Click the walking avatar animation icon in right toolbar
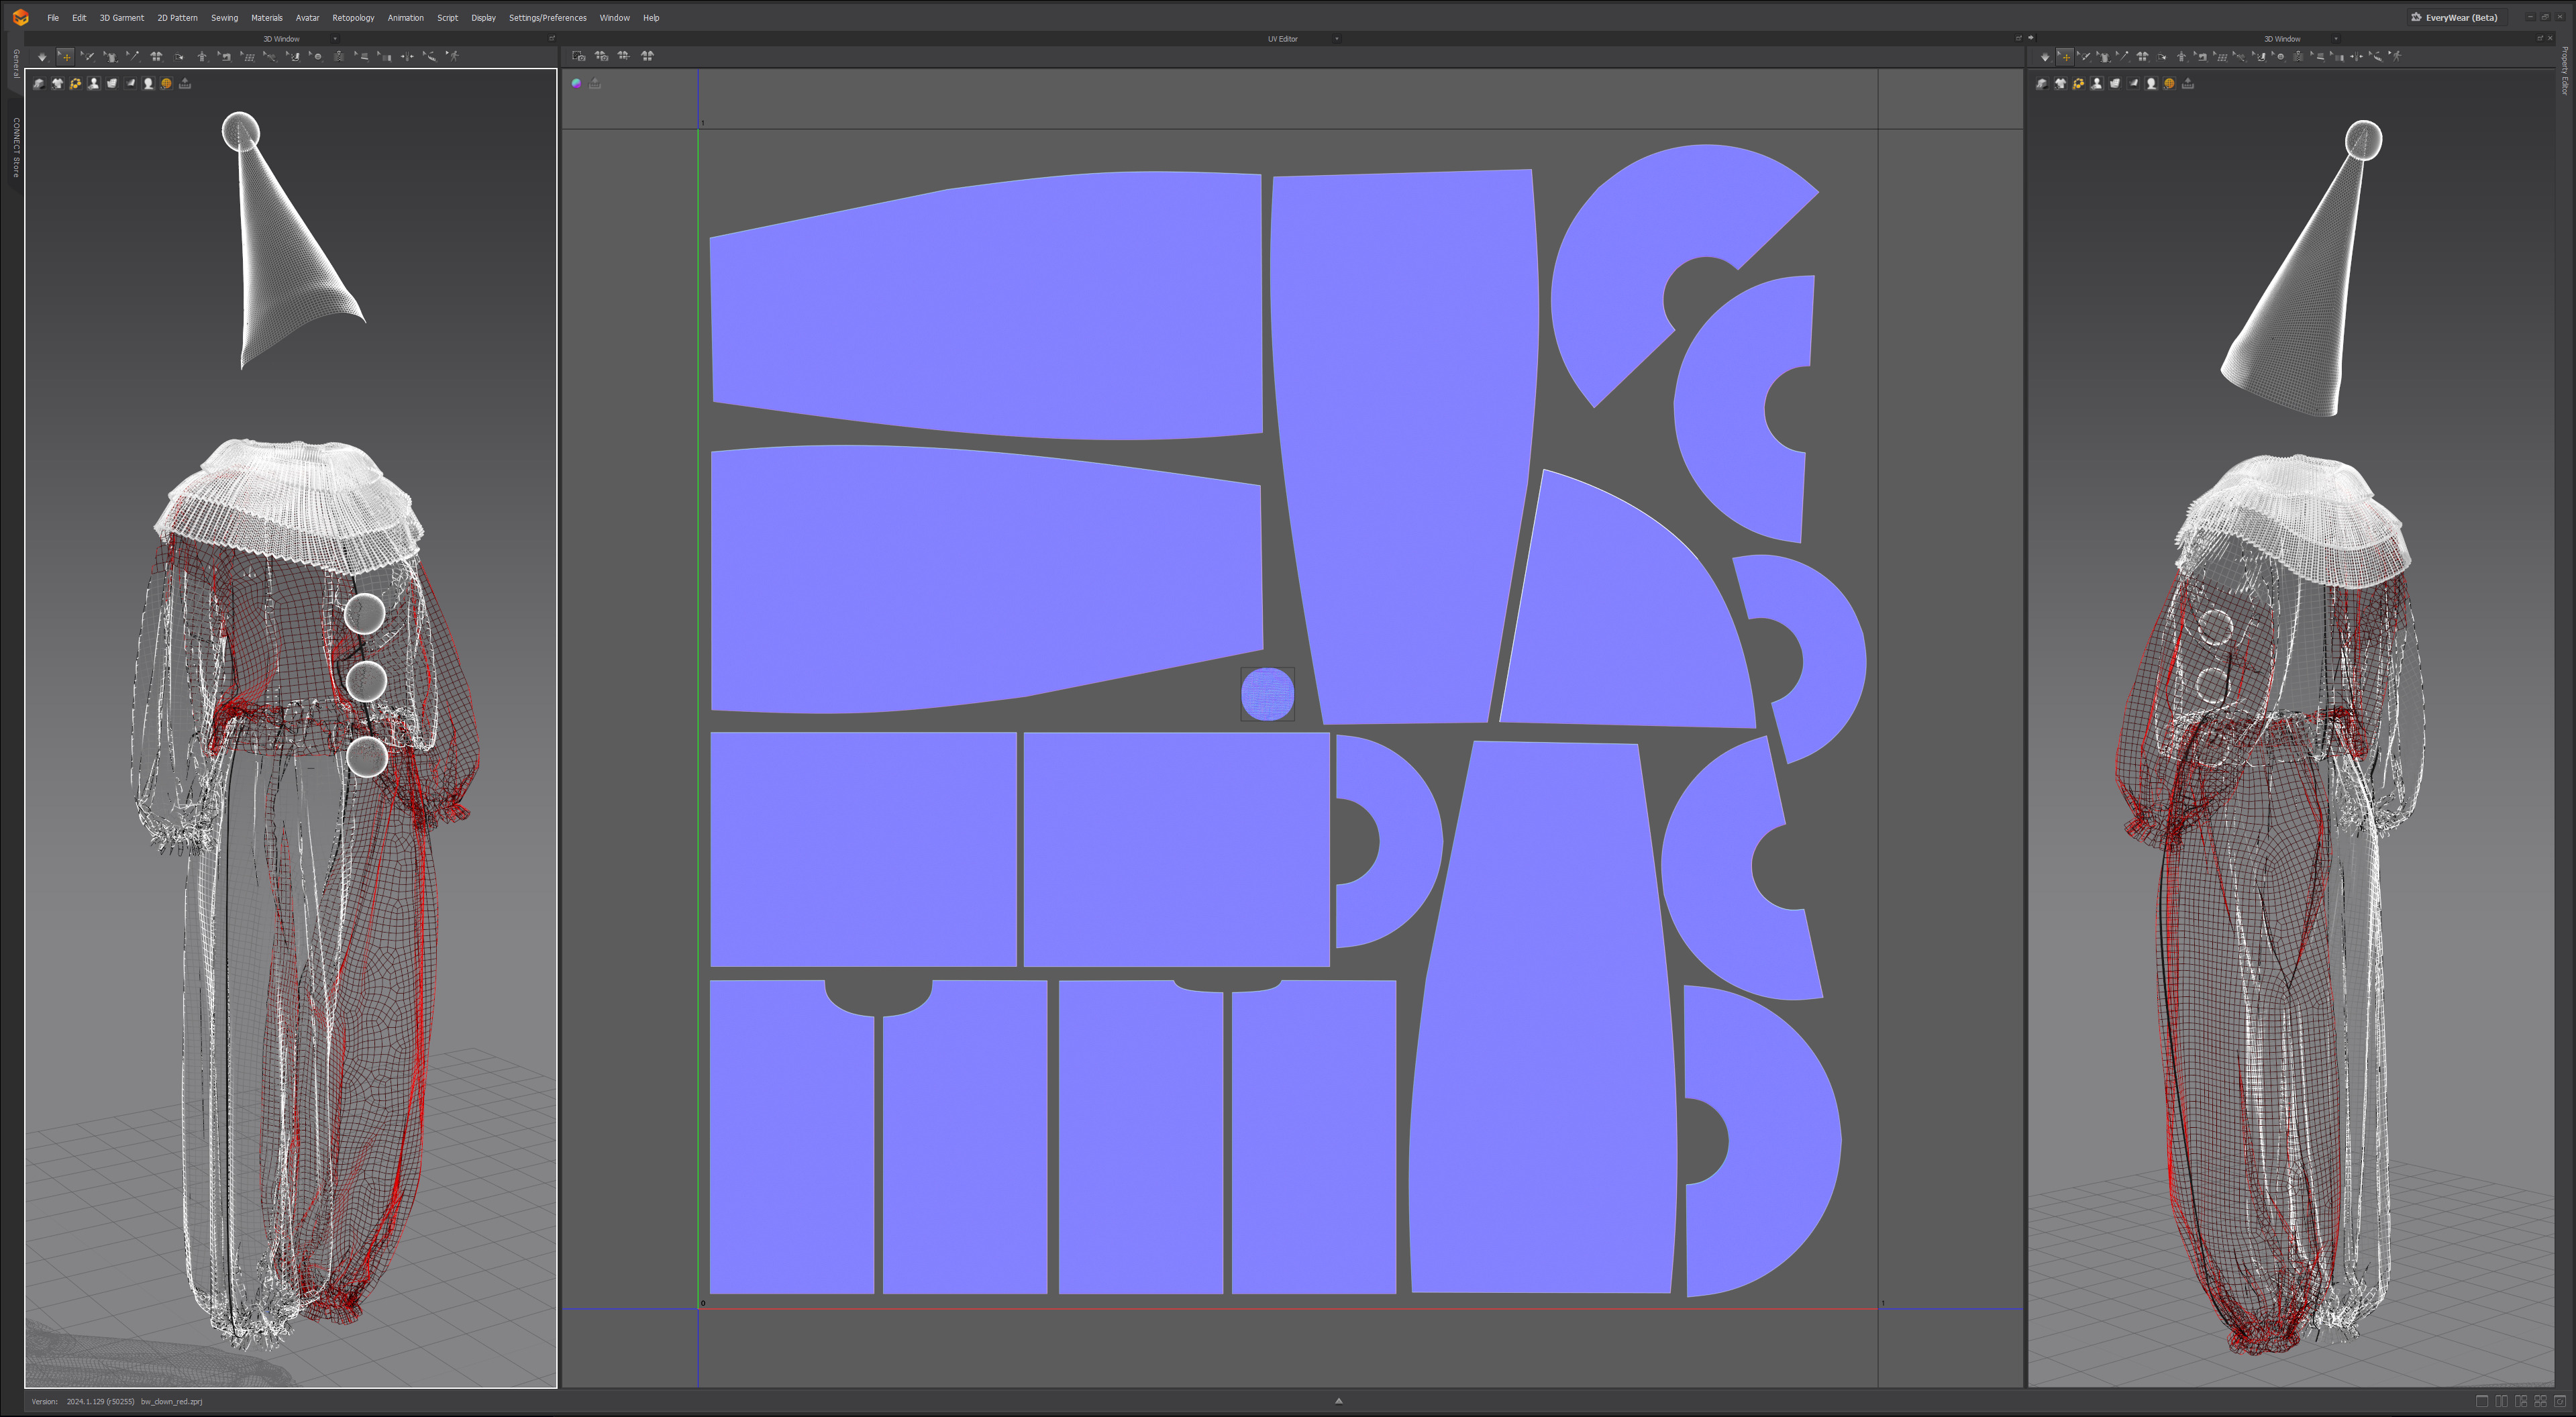2576x1417 pixels. click(2395, 57)
